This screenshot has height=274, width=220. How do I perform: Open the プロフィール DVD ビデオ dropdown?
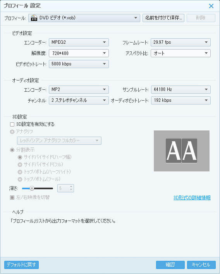click(x=84, y=18)
